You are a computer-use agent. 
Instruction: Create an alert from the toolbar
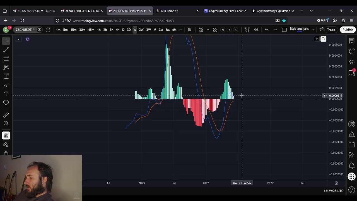tap(247, 30)
